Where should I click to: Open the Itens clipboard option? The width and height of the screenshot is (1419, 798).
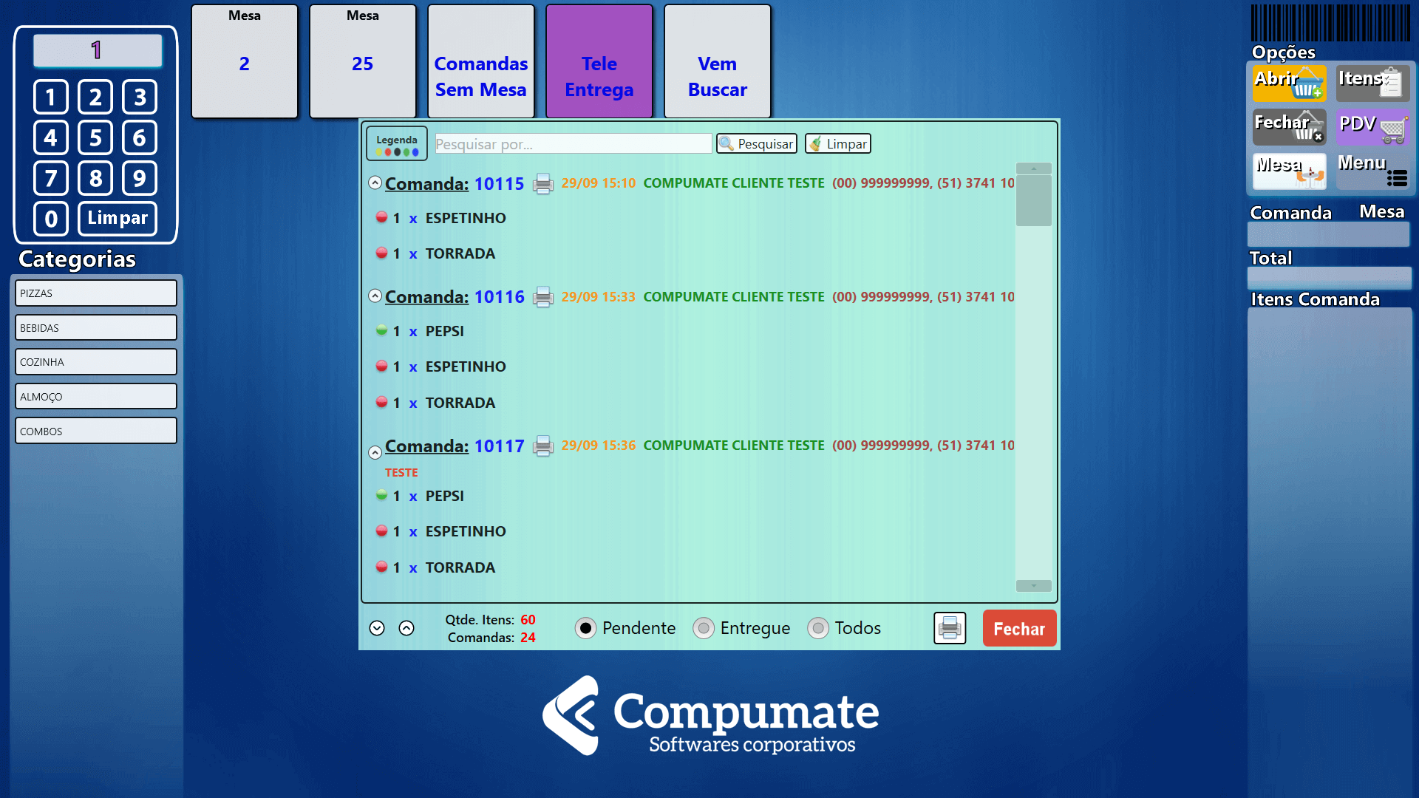1373,83
